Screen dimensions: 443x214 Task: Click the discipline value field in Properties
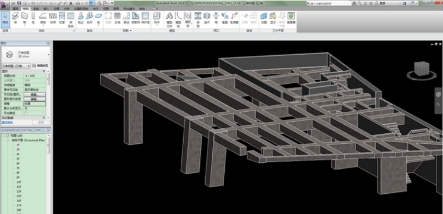[34, 103]
